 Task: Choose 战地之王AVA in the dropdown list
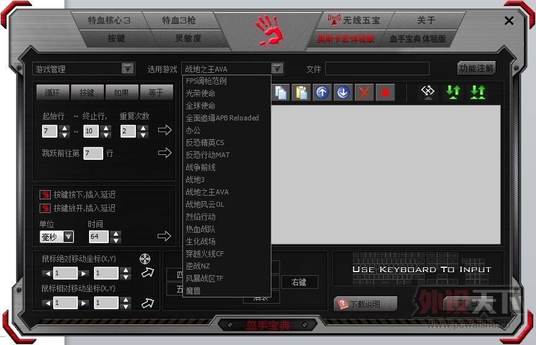click(227, 192)
